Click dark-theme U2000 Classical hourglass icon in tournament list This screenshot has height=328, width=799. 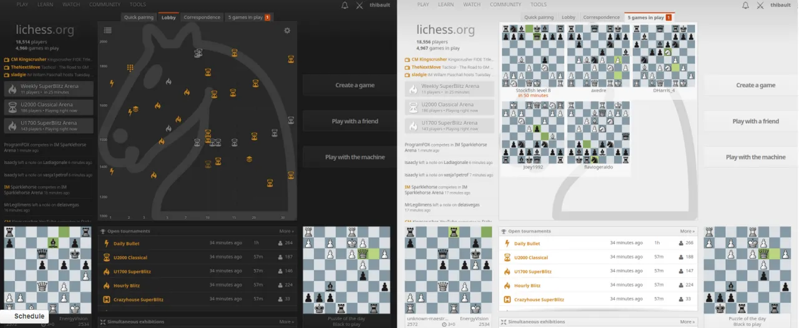point(106,258)
